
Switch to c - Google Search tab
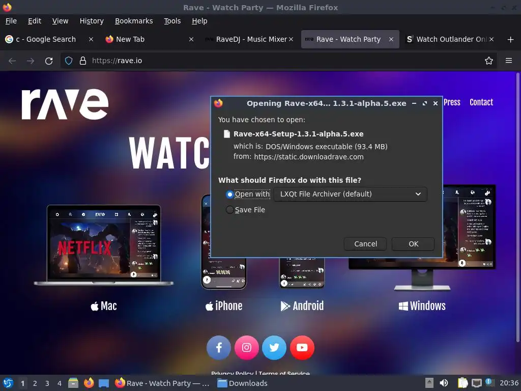click(x=46, y=39)
